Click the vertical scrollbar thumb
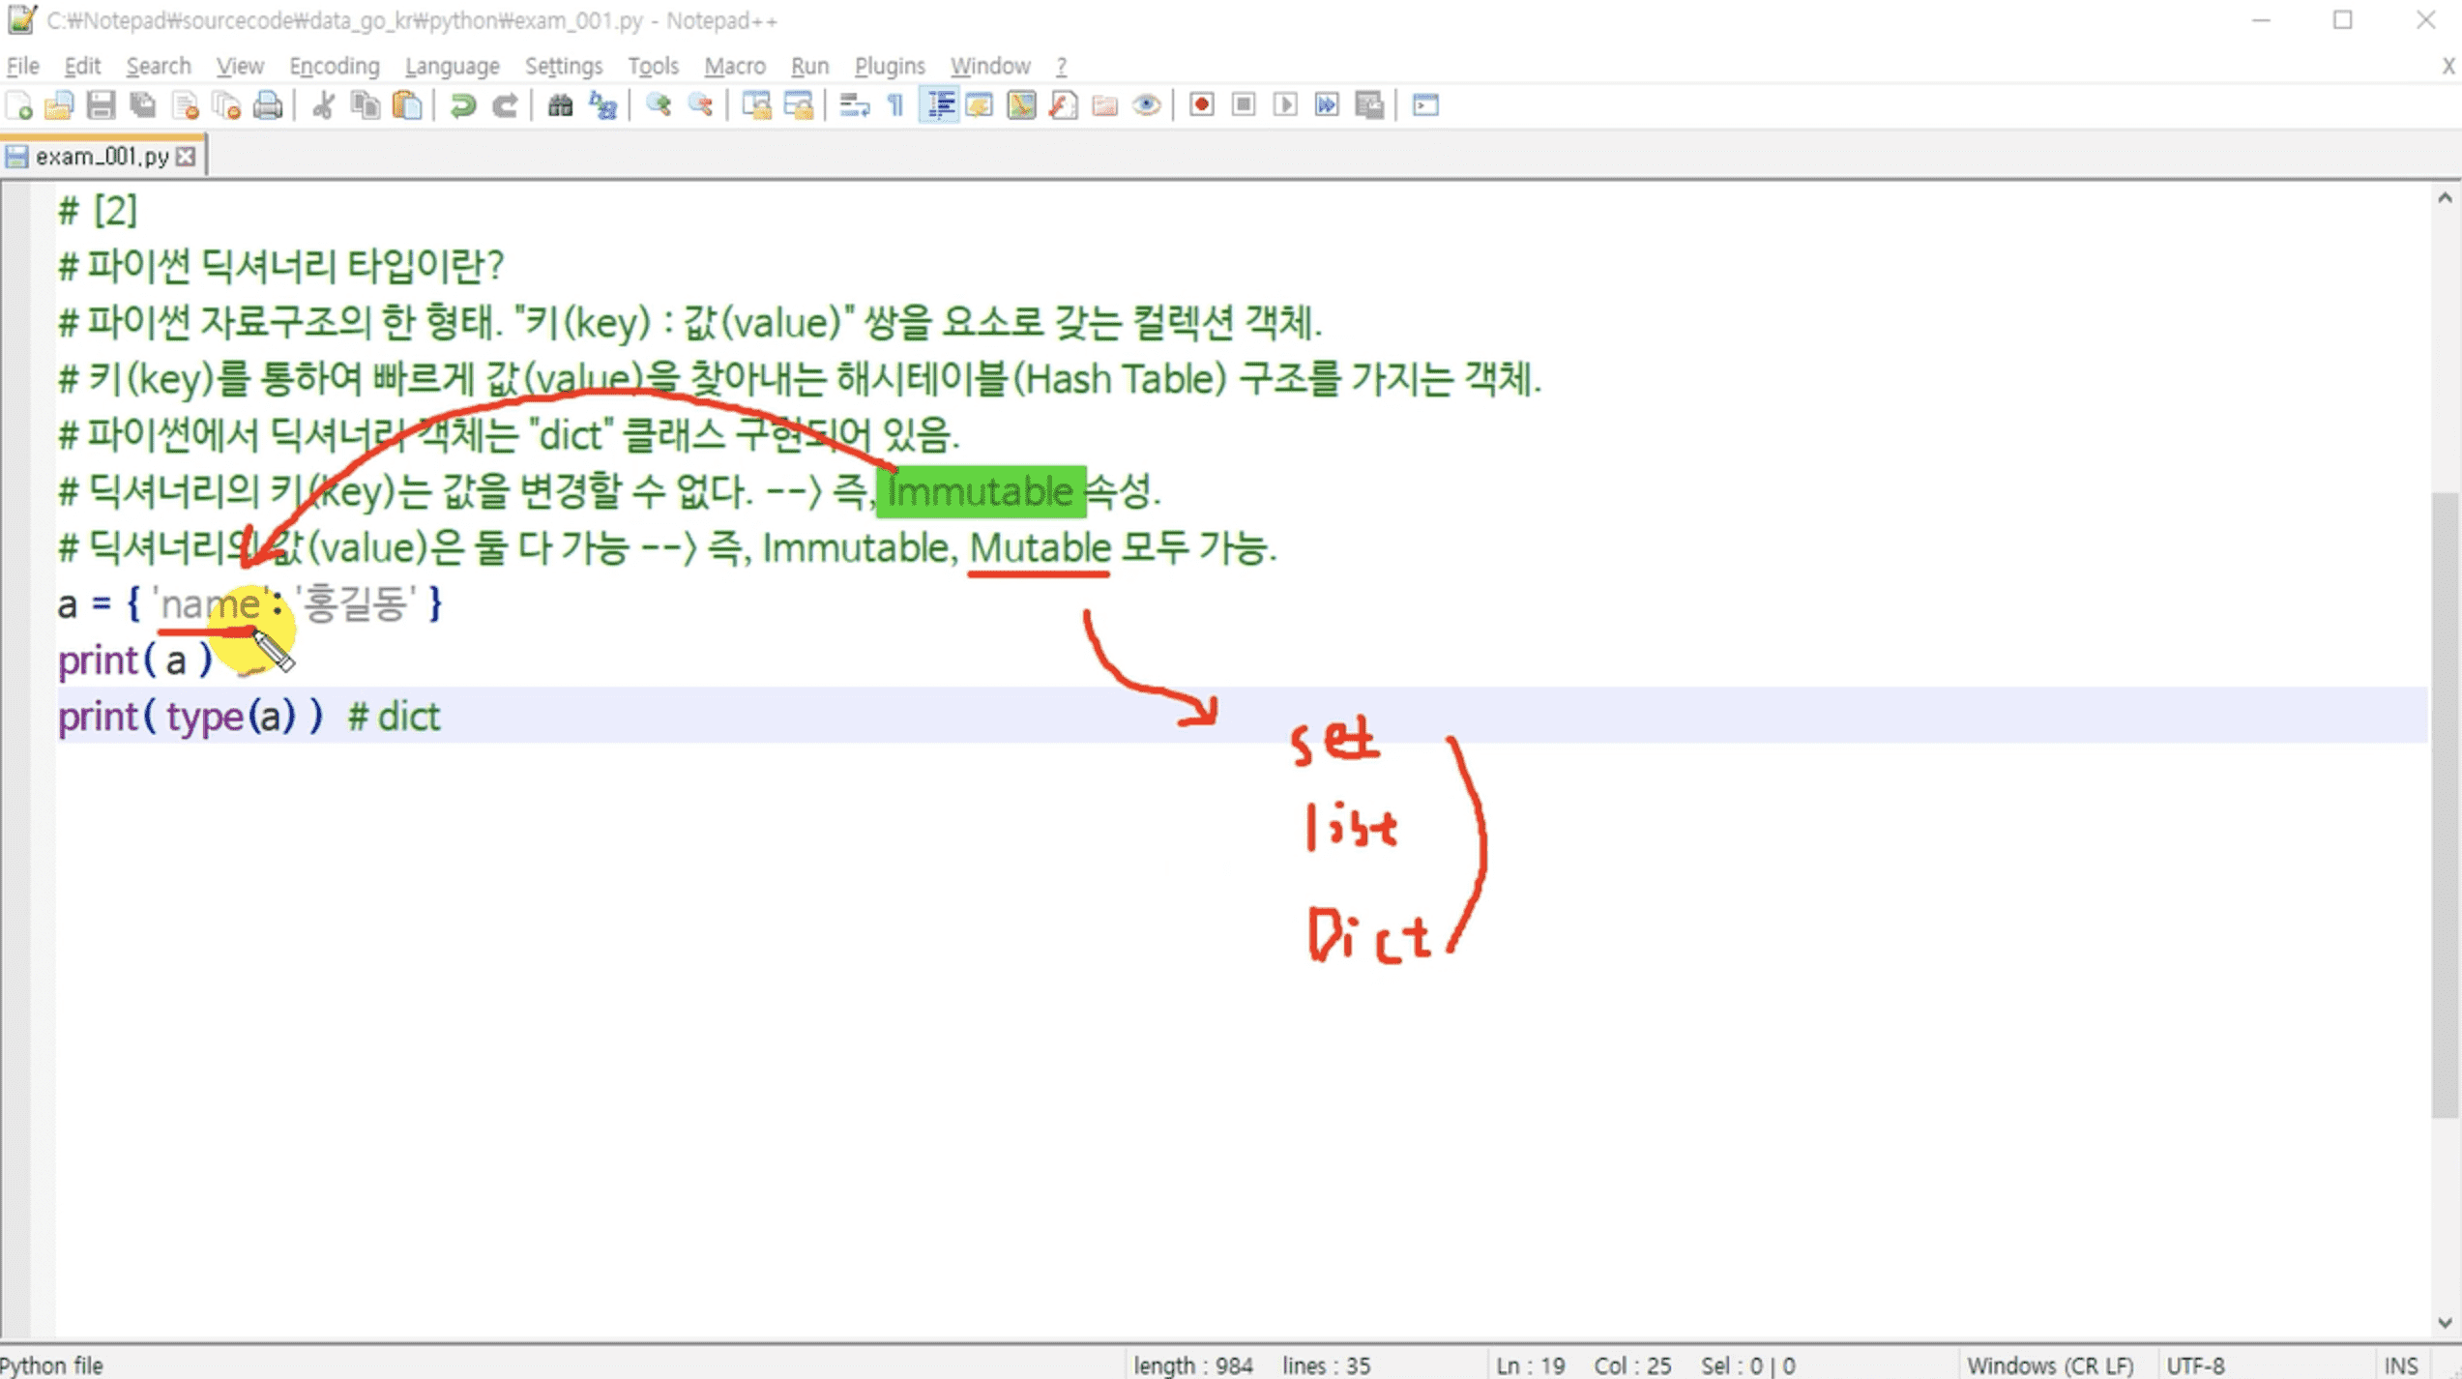Image resolution: width=2462 pixels, height=1379 pixels. point(2445,805)
